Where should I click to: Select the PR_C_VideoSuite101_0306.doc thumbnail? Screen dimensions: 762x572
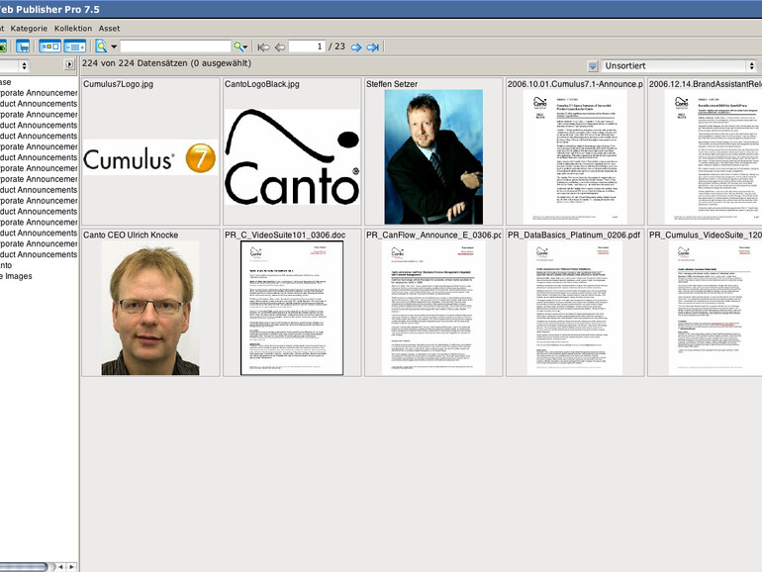click(292, 308)
